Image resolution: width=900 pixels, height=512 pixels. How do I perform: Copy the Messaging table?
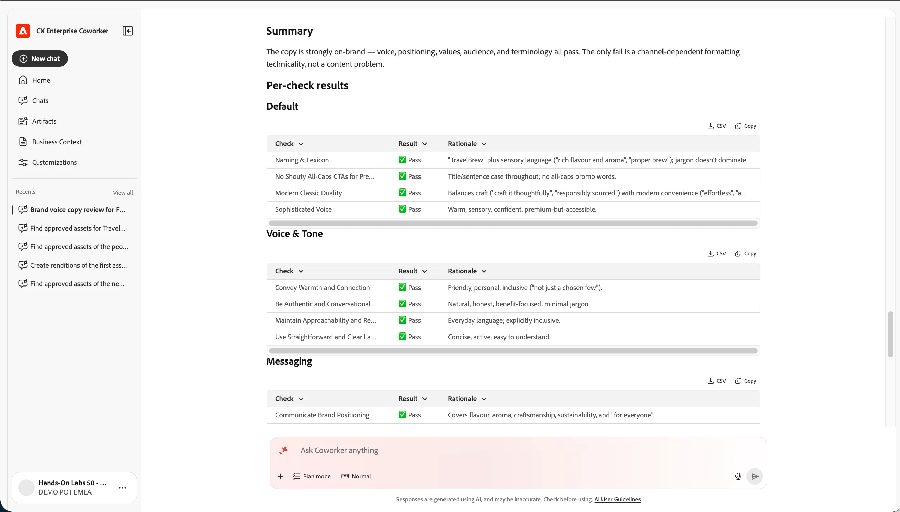tap(746, 381)
